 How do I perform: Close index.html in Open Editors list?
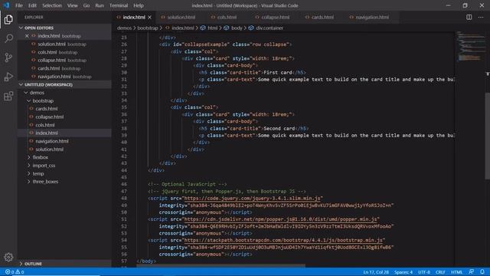click(x=27, y=36)
